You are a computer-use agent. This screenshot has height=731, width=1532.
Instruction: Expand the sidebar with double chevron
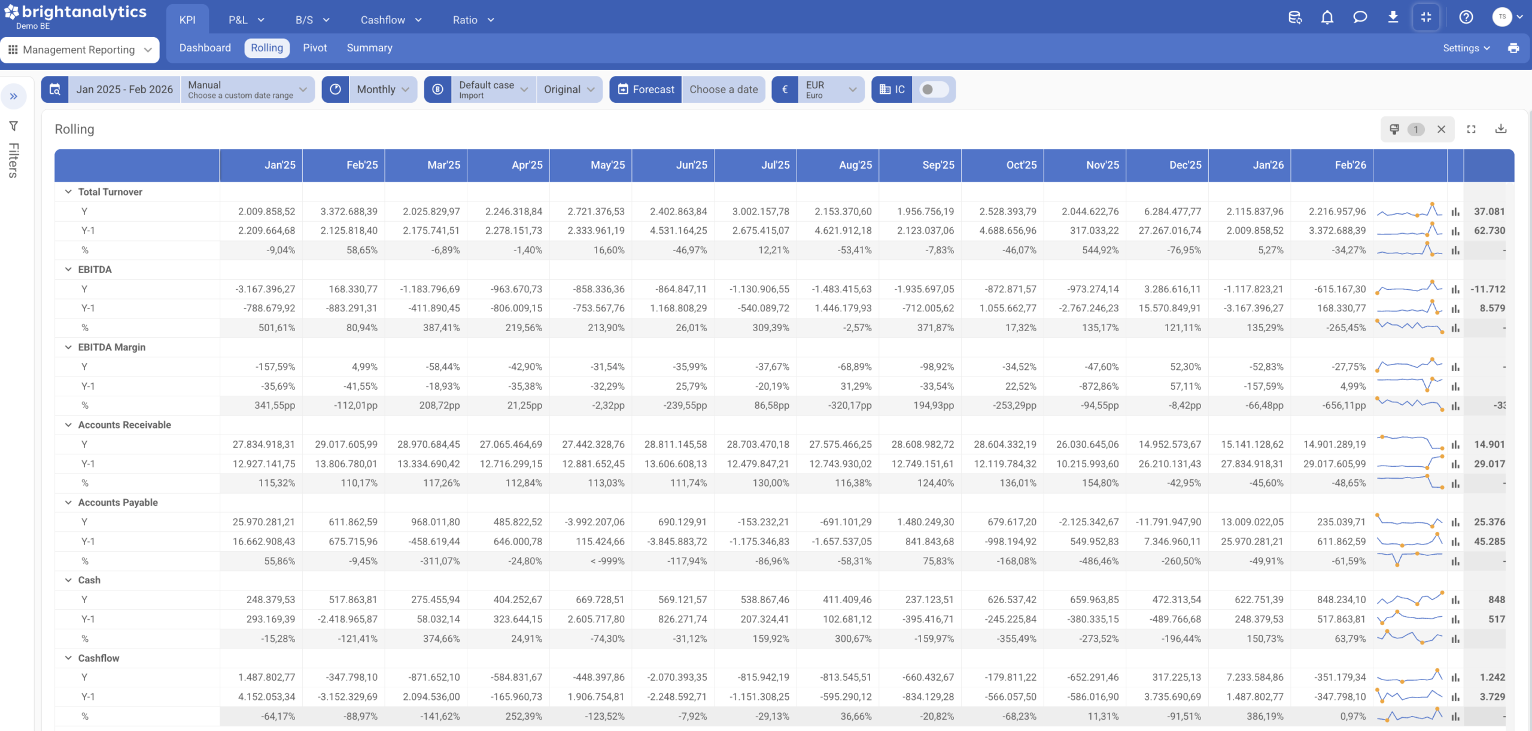point(14,96)
